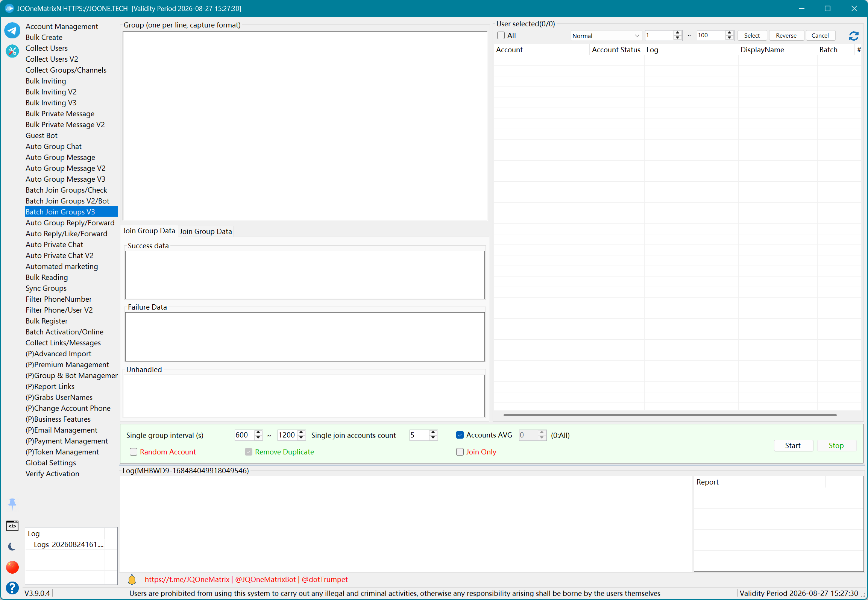Sort by the Account Status column header
Image resolution: width=868 pixels, height=600 pixels.
(x=617, y=50)
